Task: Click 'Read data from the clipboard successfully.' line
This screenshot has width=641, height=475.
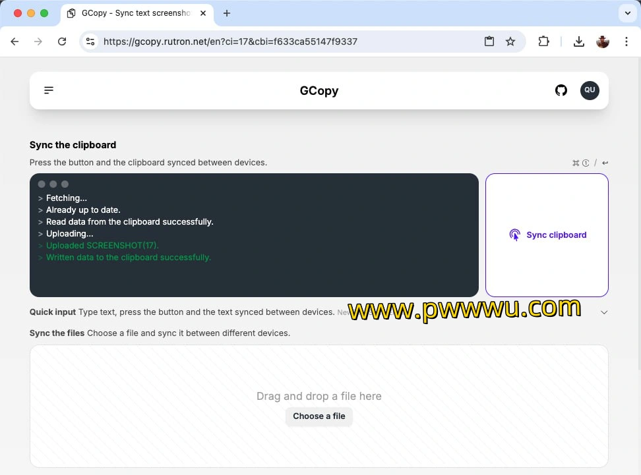Action: 130,222
